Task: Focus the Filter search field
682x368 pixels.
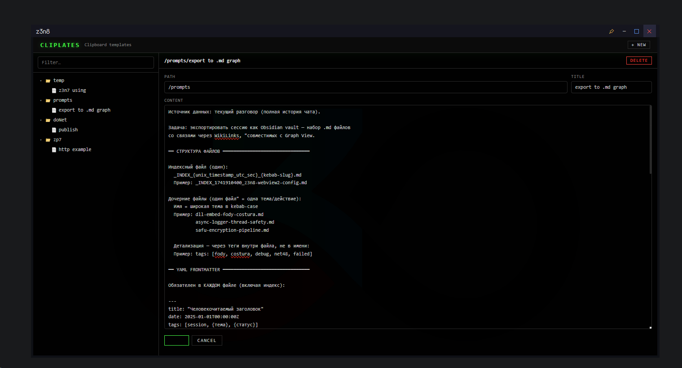Action: tap(96, 63)
